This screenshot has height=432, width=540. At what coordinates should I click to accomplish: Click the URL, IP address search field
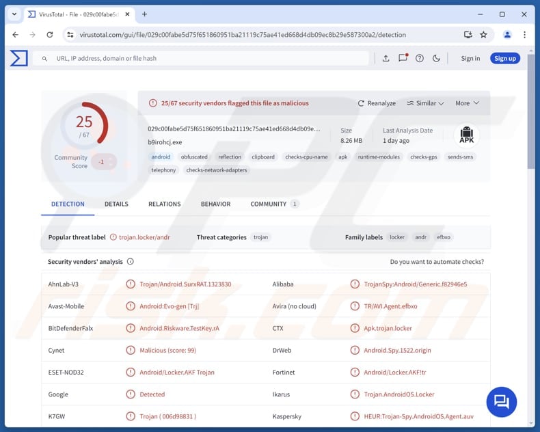click(201, 59)
